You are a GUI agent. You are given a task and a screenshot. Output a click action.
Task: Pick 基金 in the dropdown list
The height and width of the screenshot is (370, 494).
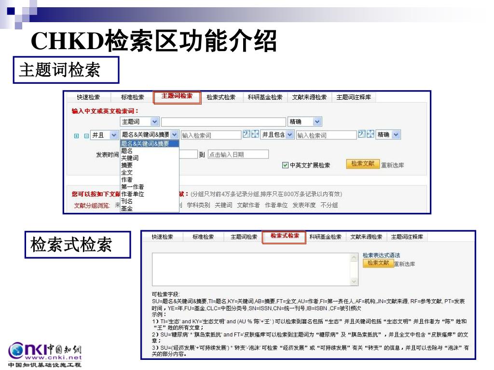coord(150,208)
